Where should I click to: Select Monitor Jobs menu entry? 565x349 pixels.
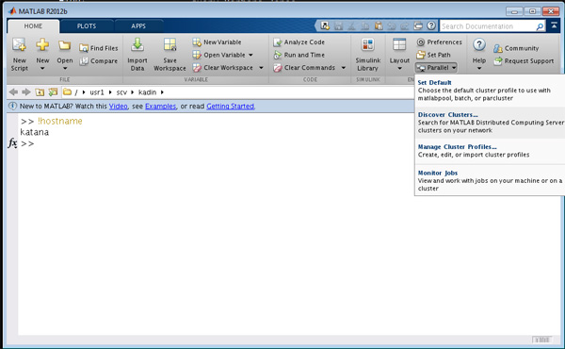490,180
